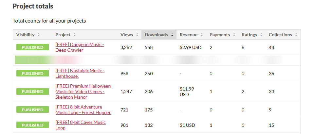The image size is (313, 134).
Task: Click PUBLISHED badge for Forest Hopper
Action: click(x=32, y=110)
